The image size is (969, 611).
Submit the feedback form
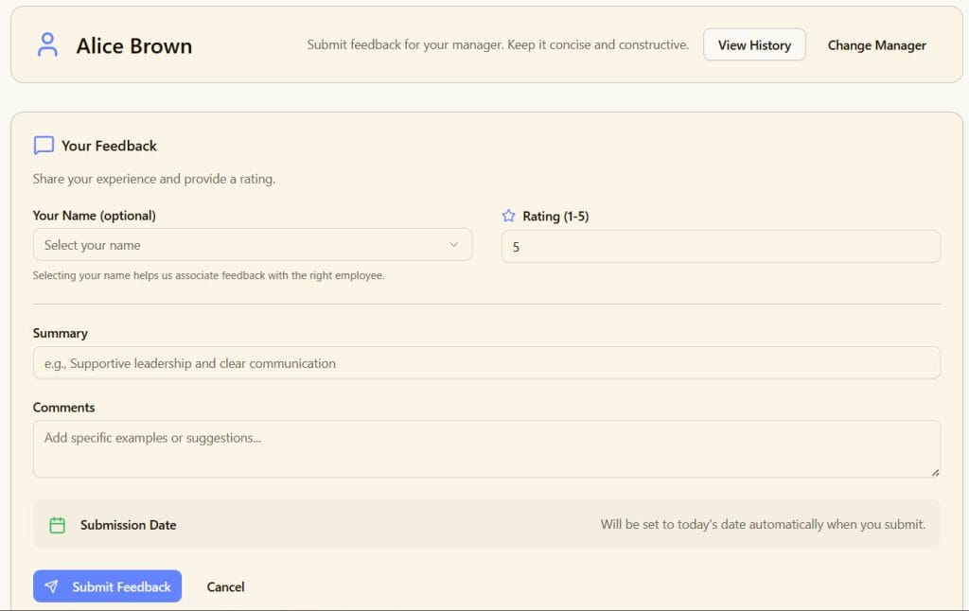coord(107,586)
